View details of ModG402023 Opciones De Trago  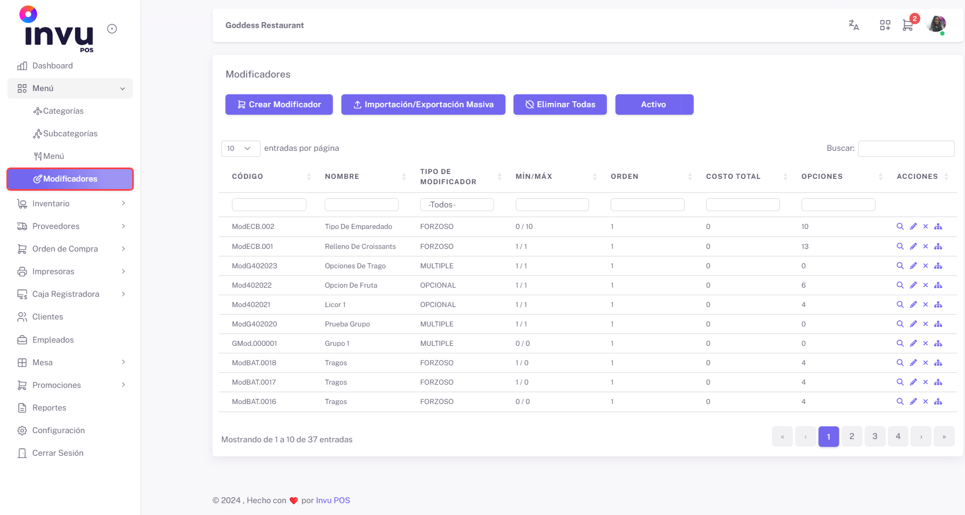(900, 266)
